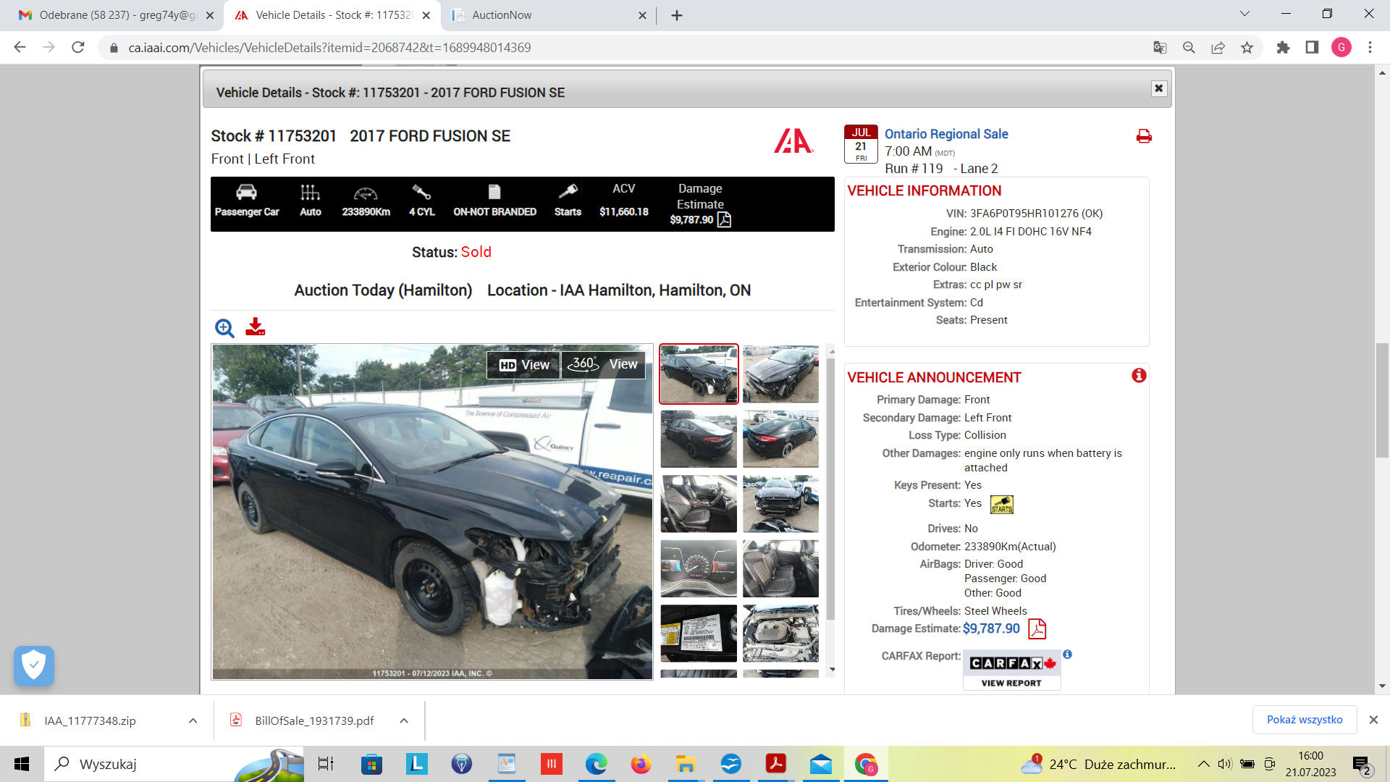The width and height of the screenshot is (1390, 782).
Task: Open the Ontario Regional Sale link
Action: [x=946, y=134]
